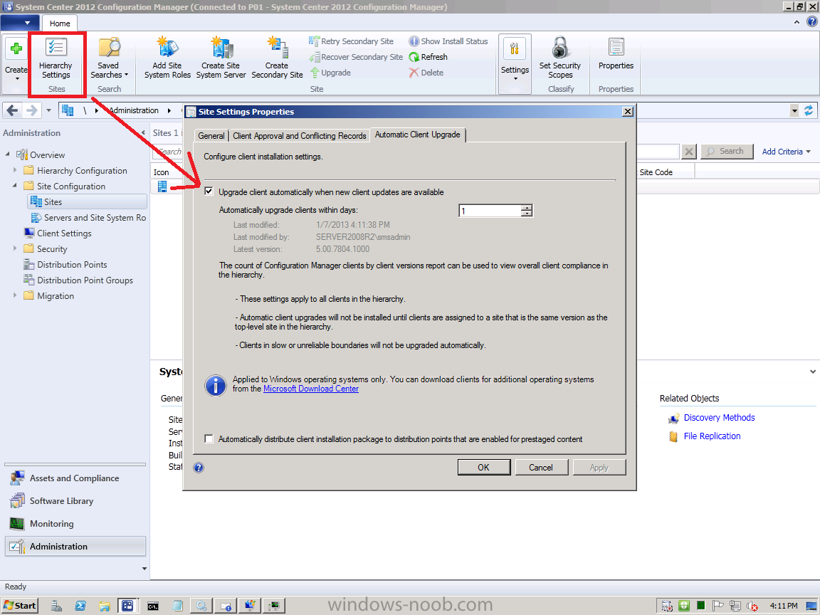Enable automatic distribution to prestaged content points
This screenshot has width=820, height=615.
(x=209, y=438)
